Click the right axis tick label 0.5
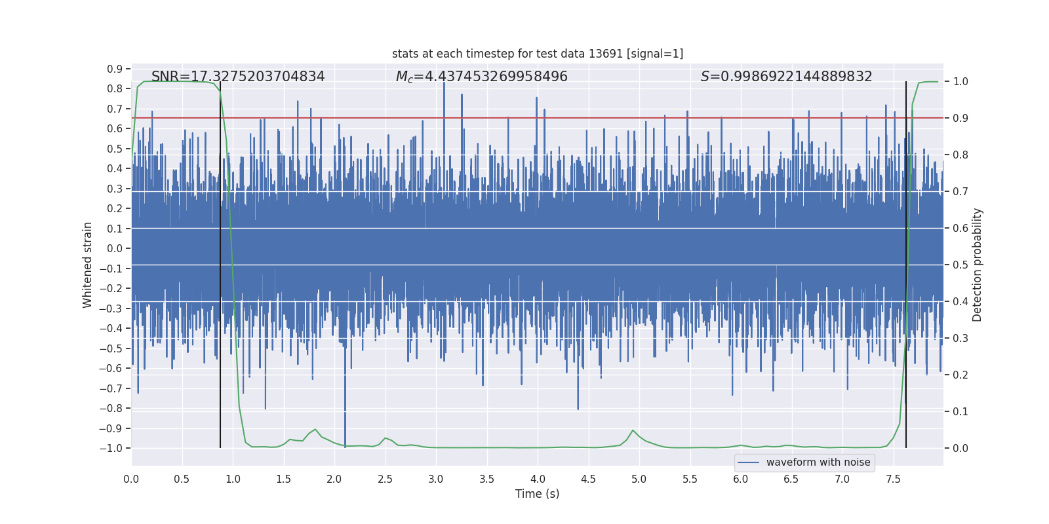The image size is (1049, 524). coord(960,265)
